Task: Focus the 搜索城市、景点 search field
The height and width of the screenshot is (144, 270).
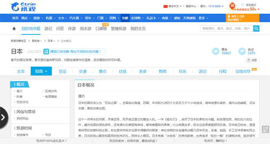Action: click(227, 29)
